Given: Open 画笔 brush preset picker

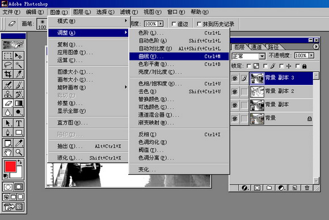Looking at the screenshot, I should click(x=42, y=24).
